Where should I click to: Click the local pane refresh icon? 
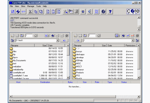(x=36, y=36)
